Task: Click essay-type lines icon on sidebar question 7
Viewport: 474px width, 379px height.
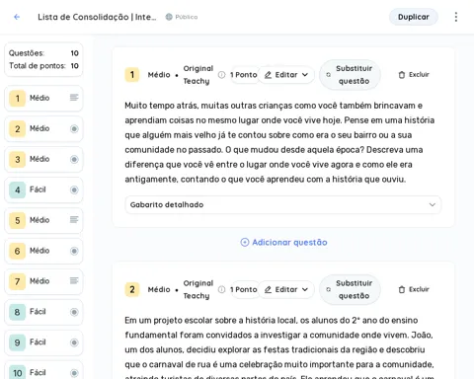Action: point(74,281)
